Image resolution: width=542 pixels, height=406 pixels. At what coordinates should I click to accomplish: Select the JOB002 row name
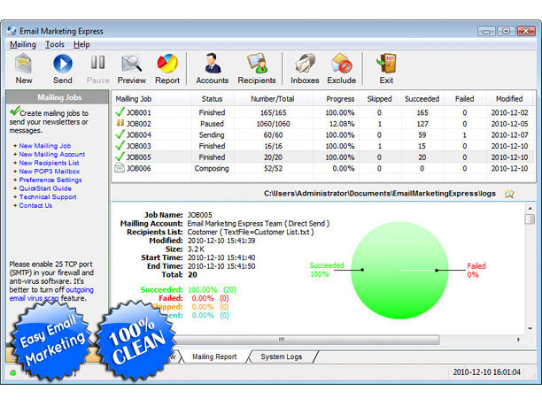(x=139, y=124)
